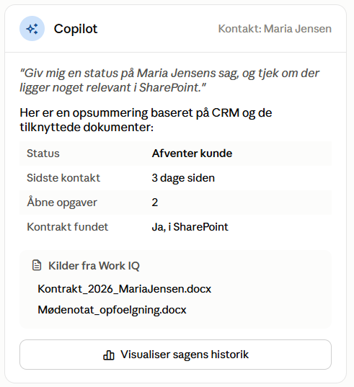
Task: Select the Åbne opgaver row label
Action: [x=62, y=202]
